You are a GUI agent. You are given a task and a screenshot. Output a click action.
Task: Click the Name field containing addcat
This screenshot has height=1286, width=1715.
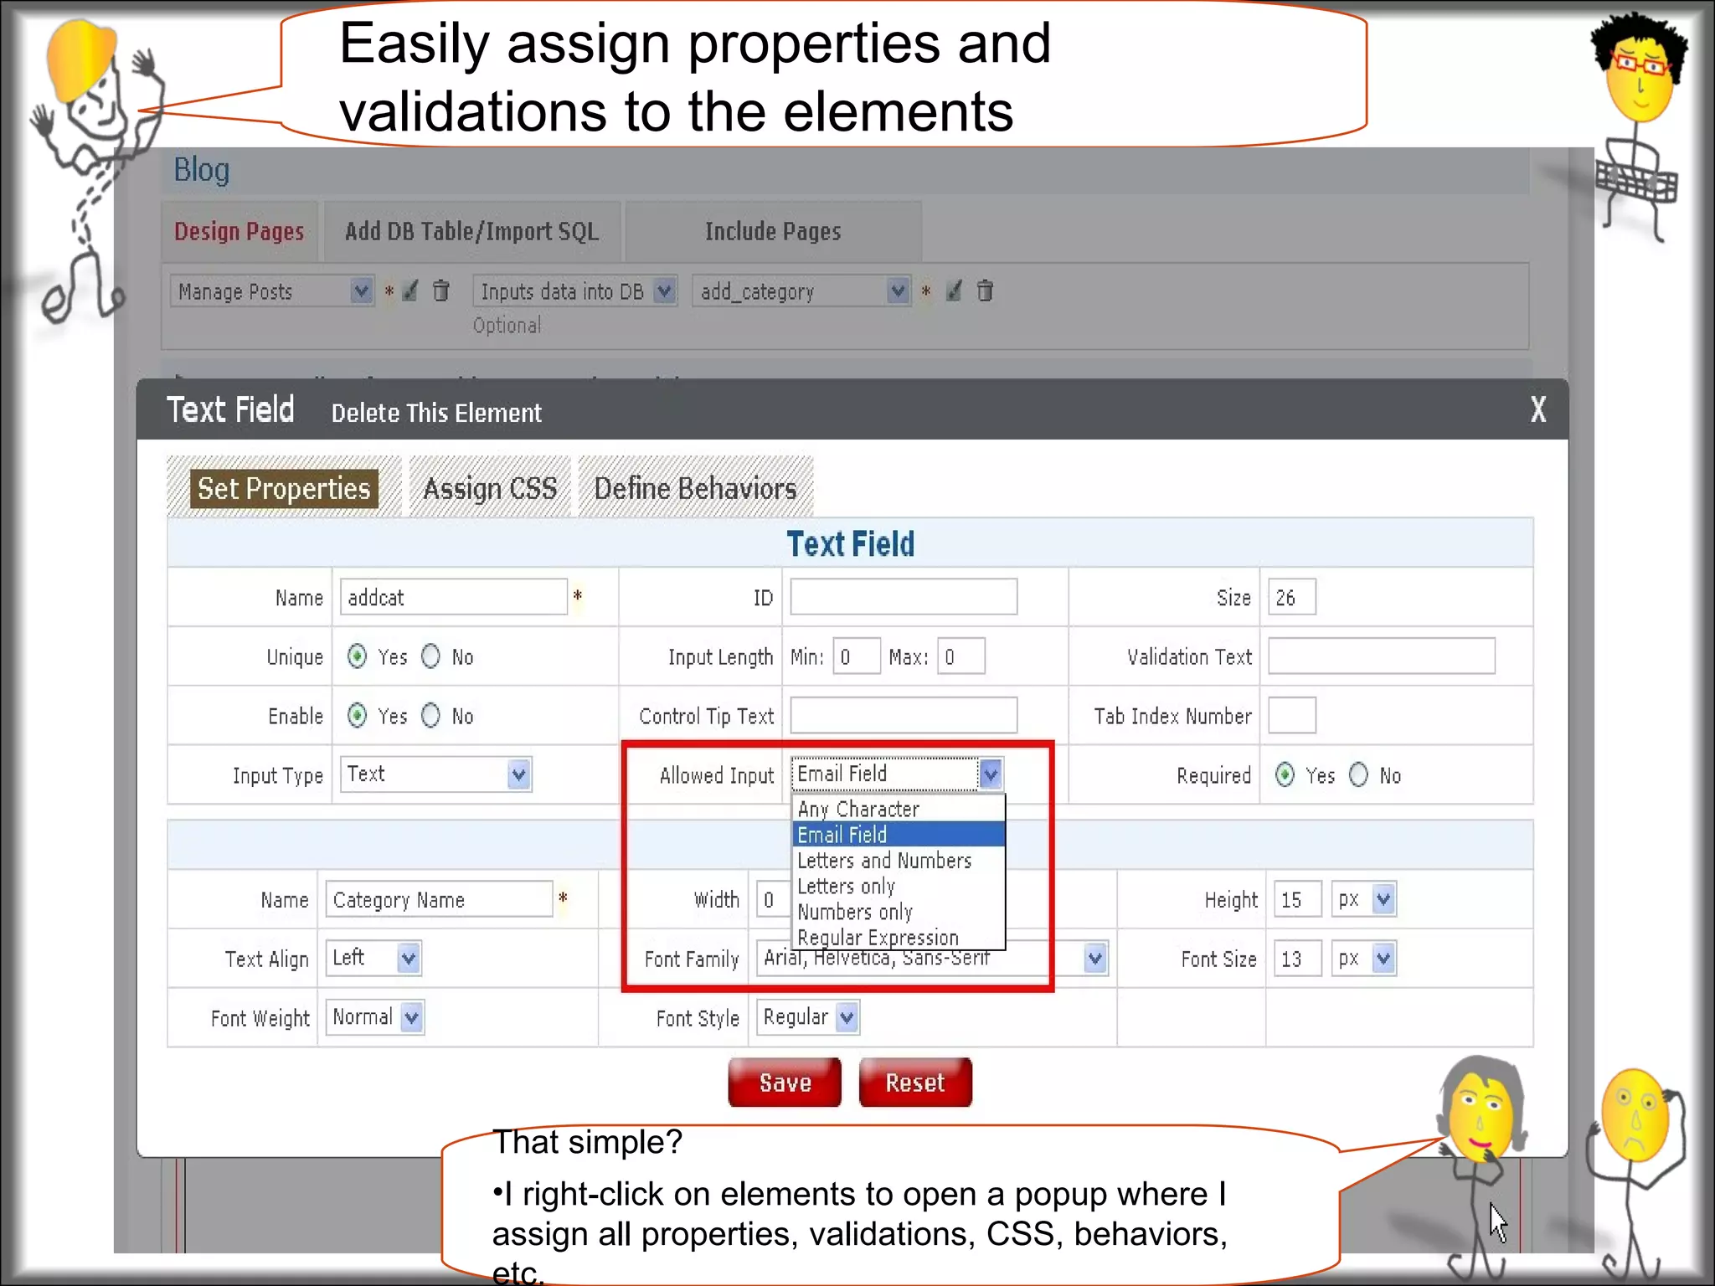(454, 597)
